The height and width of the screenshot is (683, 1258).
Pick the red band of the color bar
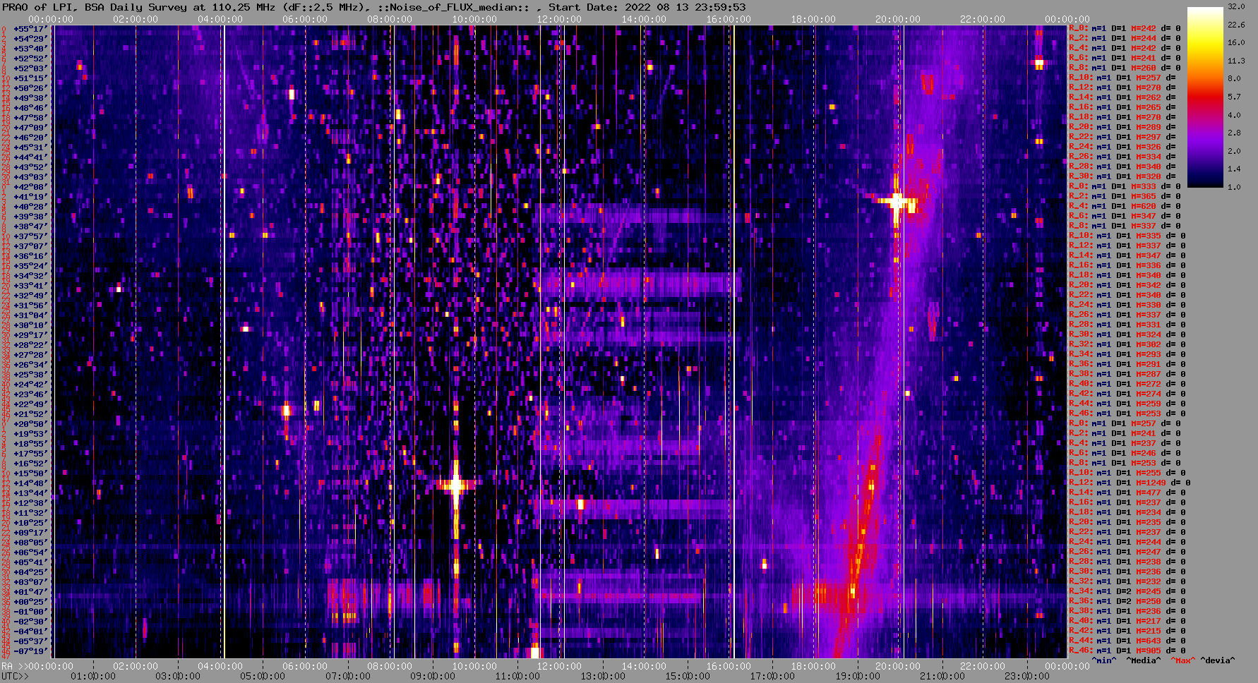tap(1205, 95)
